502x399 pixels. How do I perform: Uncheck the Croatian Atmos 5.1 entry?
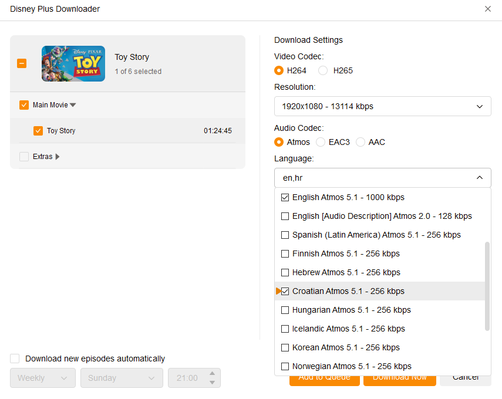(285, 292)
